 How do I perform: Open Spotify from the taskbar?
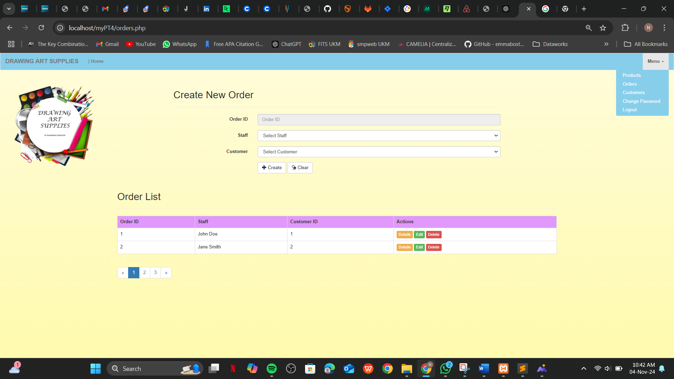[x=271, y=368]
